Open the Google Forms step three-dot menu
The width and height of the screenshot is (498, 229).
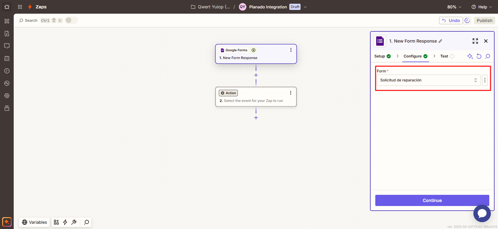click(291, 50)
